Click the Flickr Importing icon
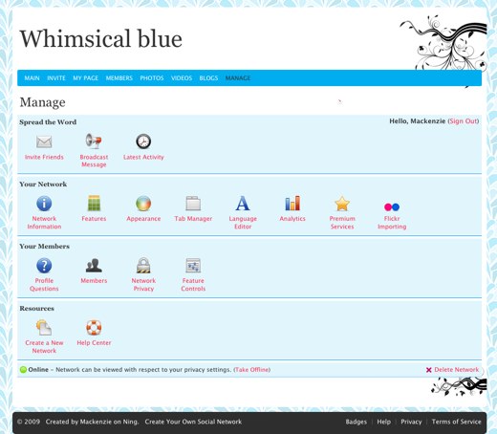The image size is (497, 434). coord(392,206)
